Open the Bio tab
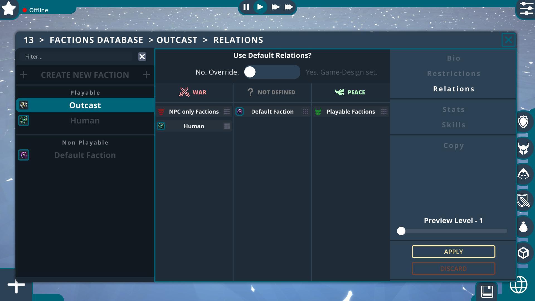Image resolution: width=535 pixels, height=301 pixels. 454,58
